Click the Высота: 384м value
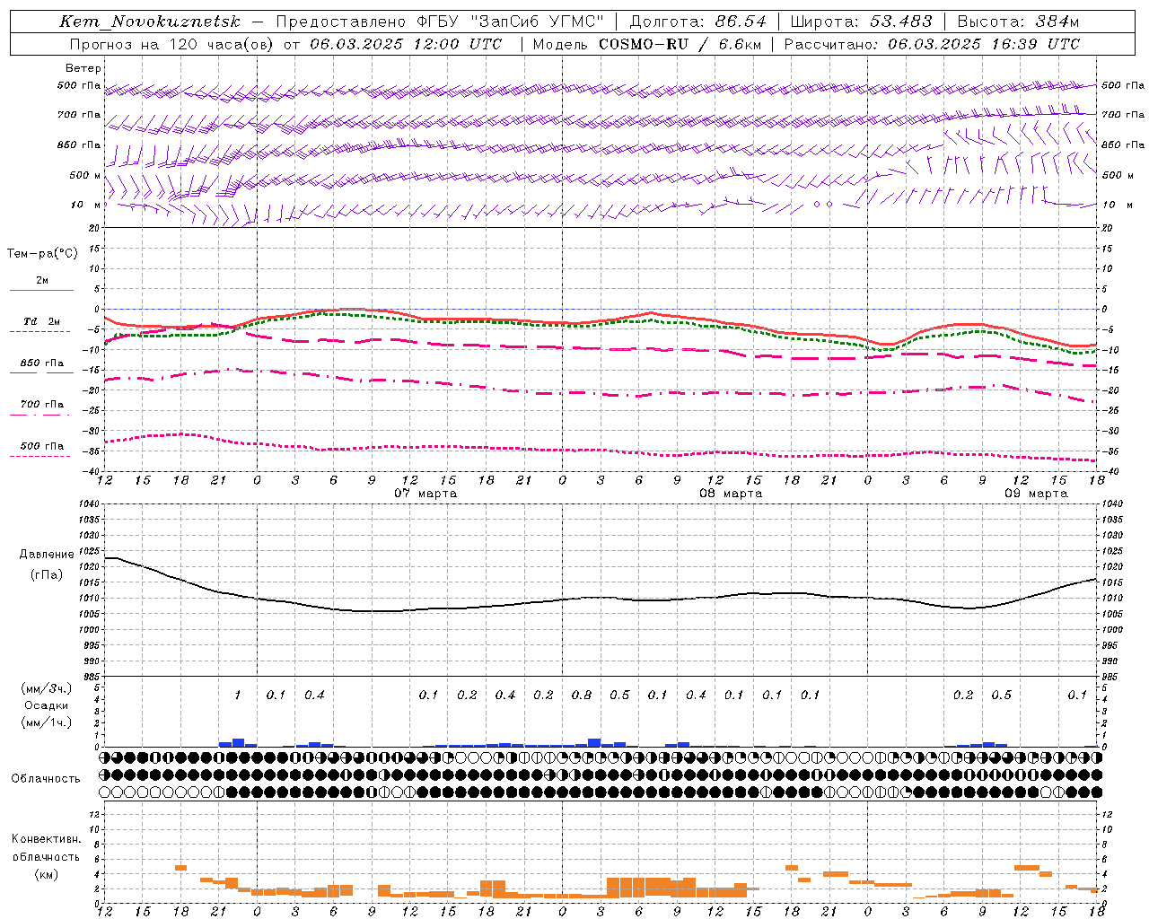1149x919 pixels. (x=1018, y=22)
